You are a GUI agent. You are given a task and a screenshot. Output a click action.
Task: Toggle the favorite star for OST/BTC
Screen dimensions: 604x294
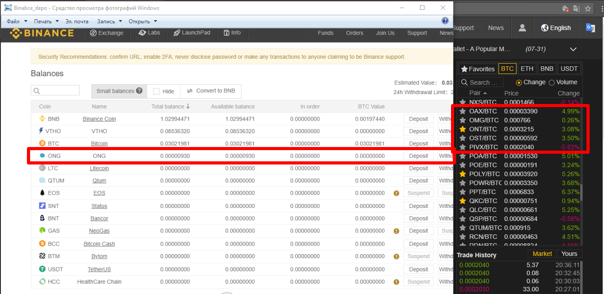coord(463,138)
